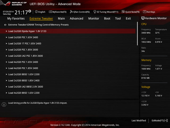Click Last Modified button
Screen dimensions: 170x128
coord(139,121)
